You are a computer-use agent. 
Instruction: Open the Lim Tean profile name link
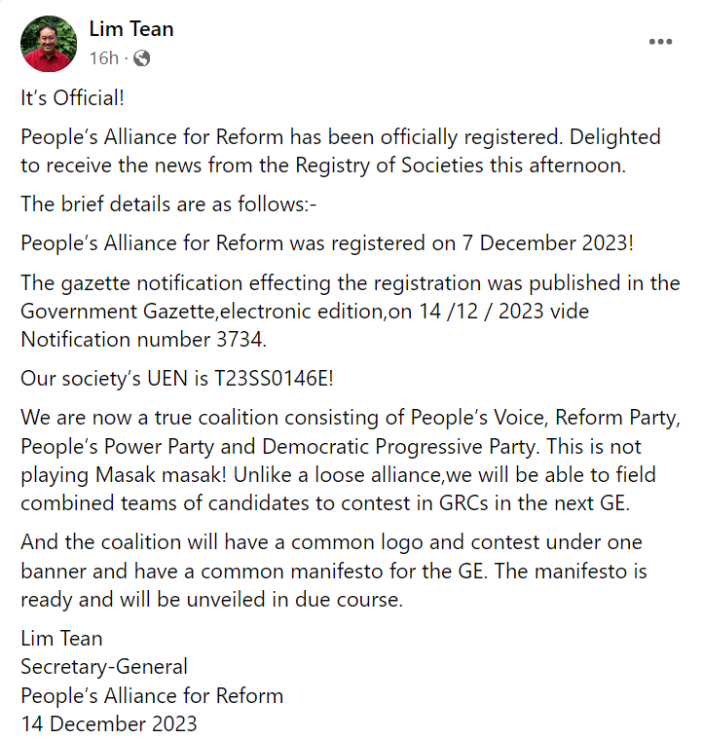(x=130, y=29)
